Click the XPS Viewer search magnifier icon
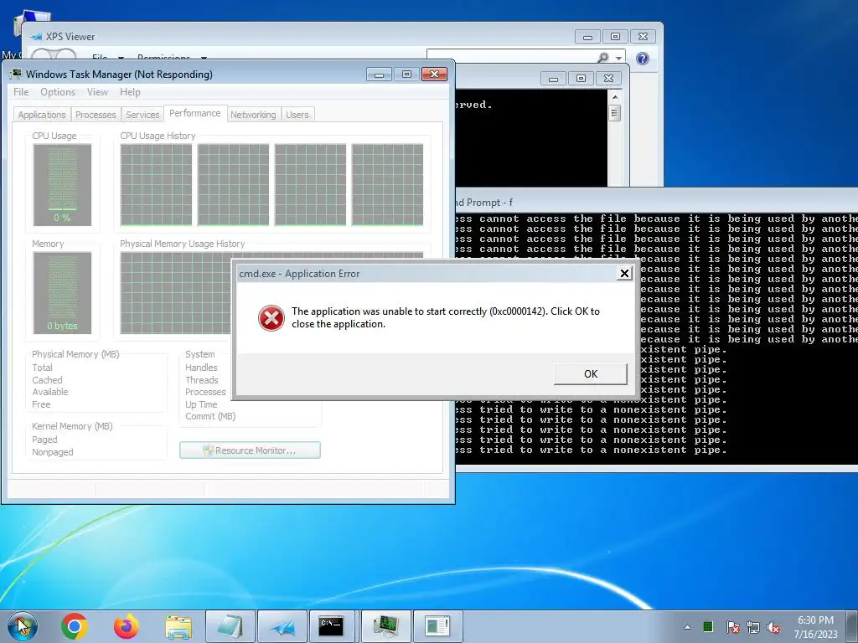The width and height of the screenshot is (858, 643). click(602, 57)
